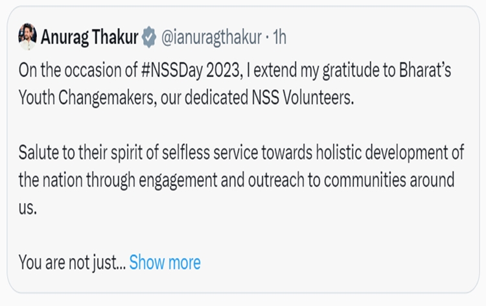Click the 1h post timestamp
Screen dimensions: 486x306
(x=279, y=38)
